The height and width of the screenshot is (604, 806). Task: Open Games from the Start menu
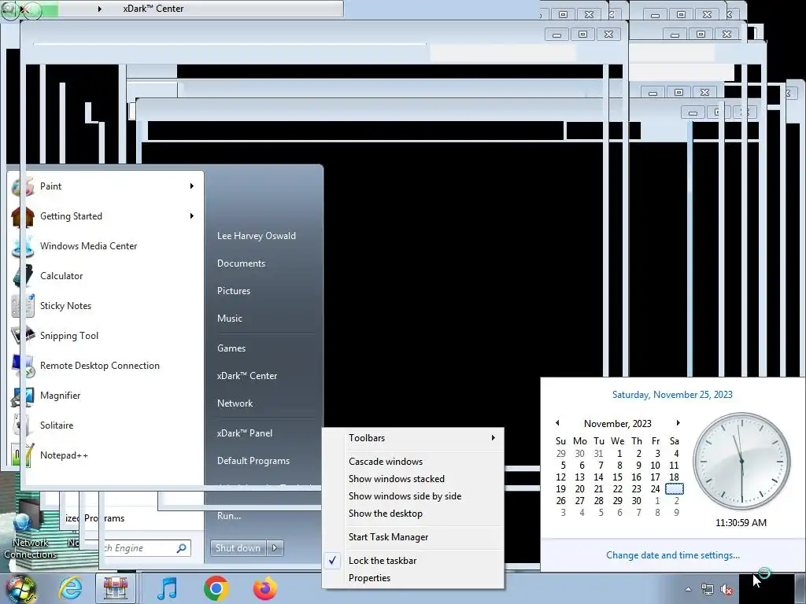[x=231, y=348]
